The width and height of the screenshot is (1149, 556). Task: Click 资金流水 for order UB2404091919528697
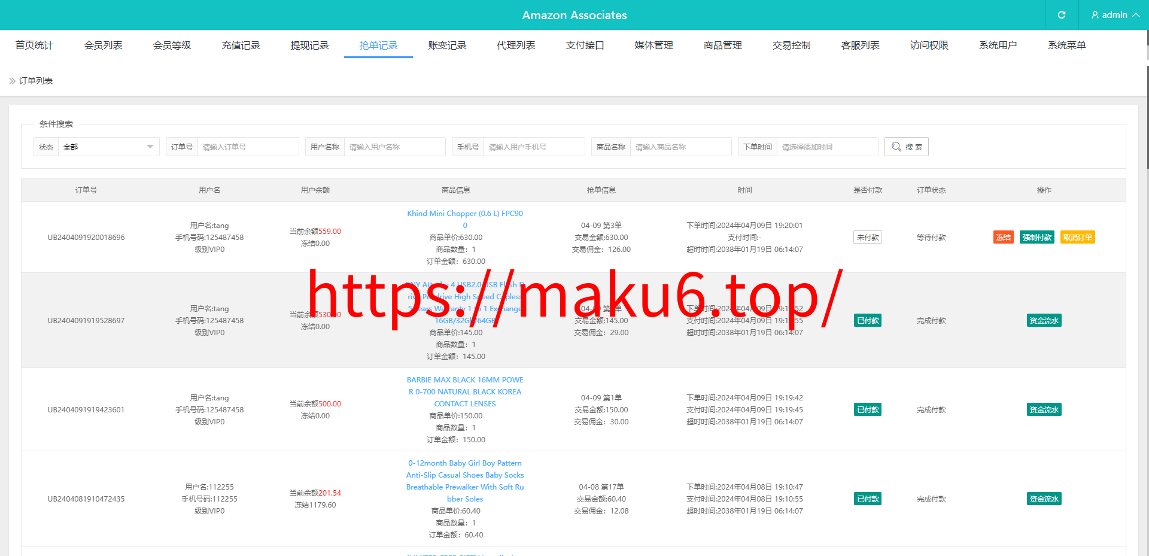pyautogui.click(x=1044, y=321)
